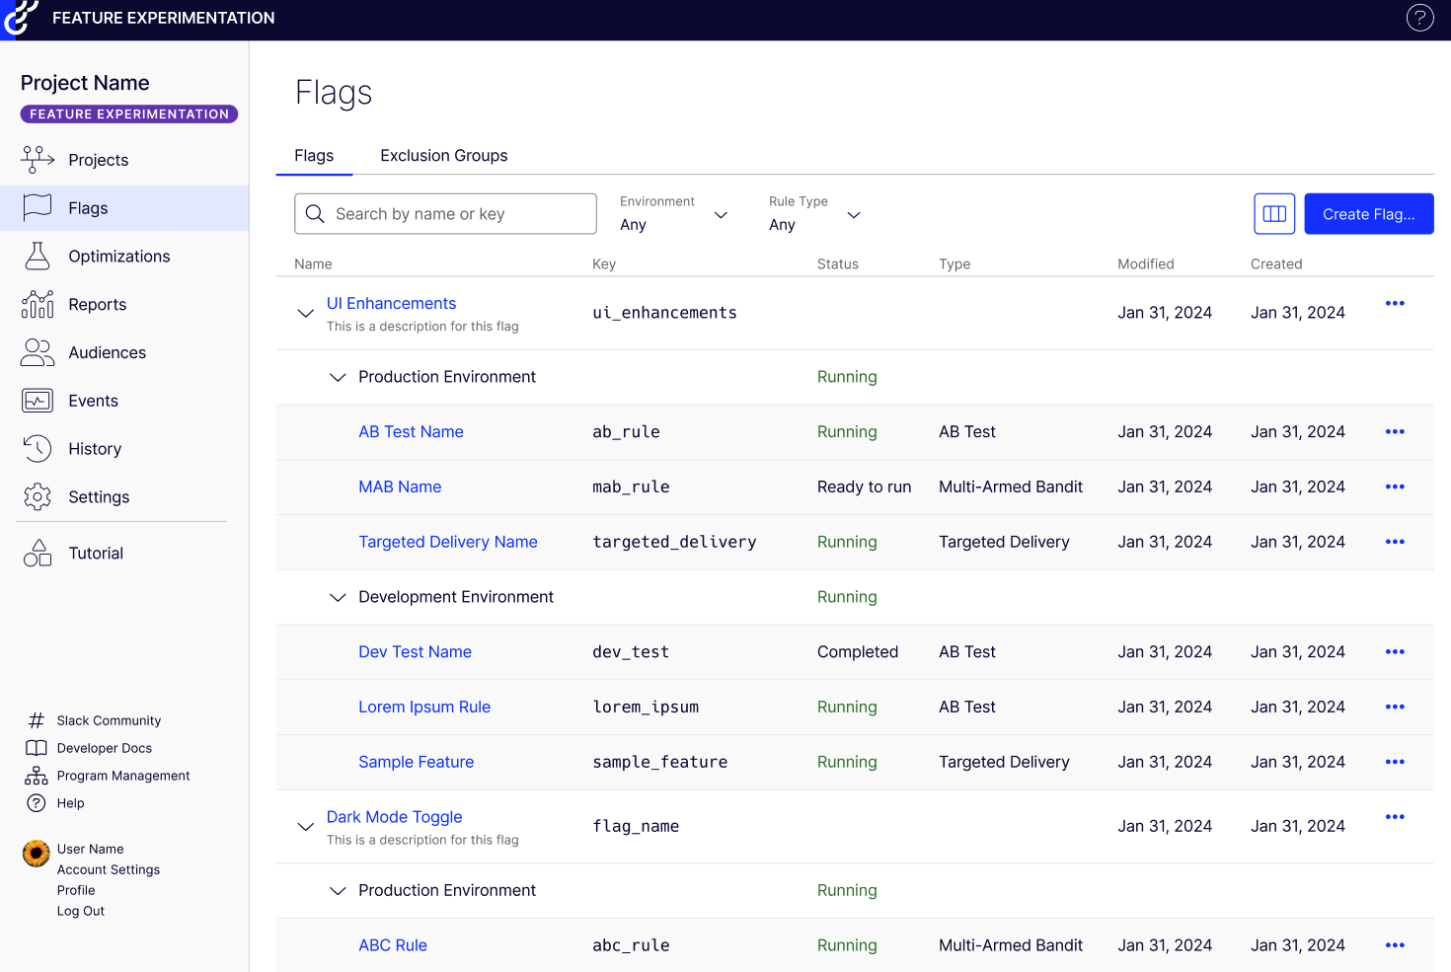Click the Settings gear icon

(x=38, y=496)
